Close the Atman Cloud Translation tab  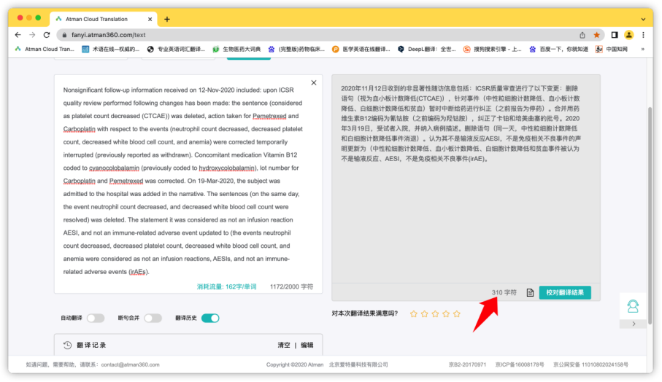tap(150, 19)
